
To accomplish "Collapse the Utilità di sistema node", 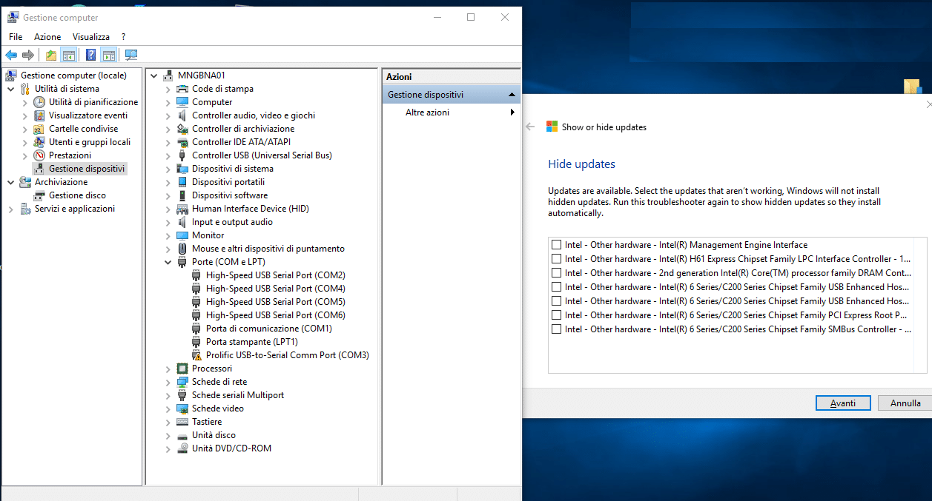I will click(10, 89).
